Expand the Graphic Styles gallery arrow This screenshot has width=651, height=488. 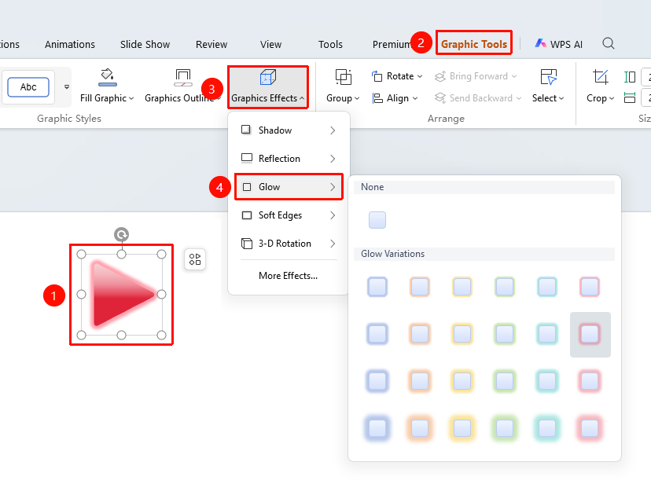click(66, 87)
